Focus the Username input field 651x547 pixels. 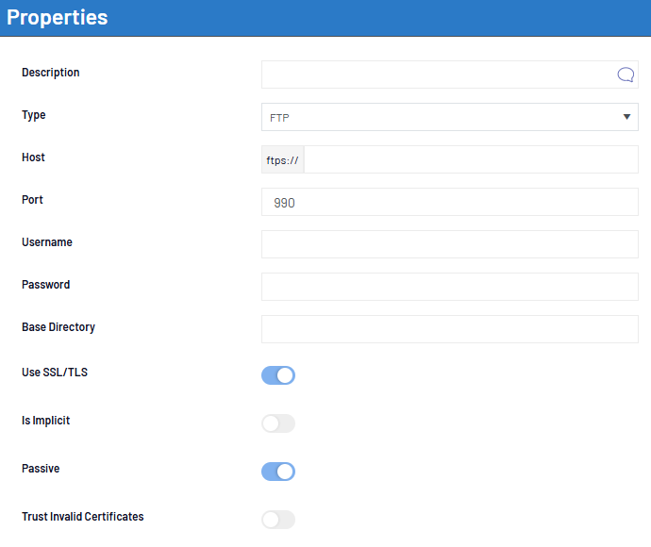coord(449,244)
